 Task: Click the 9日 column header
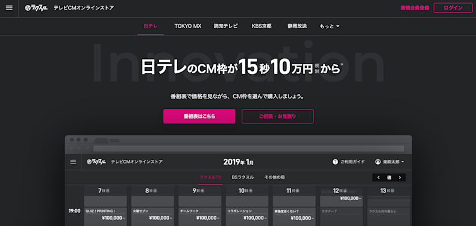pos(198,191)
